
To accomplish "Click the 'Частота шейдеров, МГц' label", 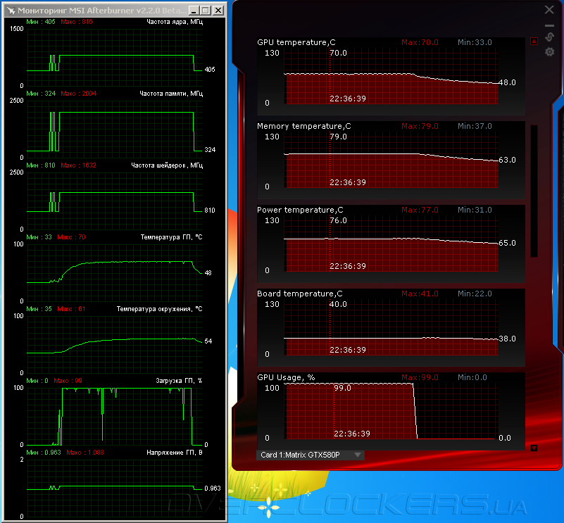I will pos(167,165).
